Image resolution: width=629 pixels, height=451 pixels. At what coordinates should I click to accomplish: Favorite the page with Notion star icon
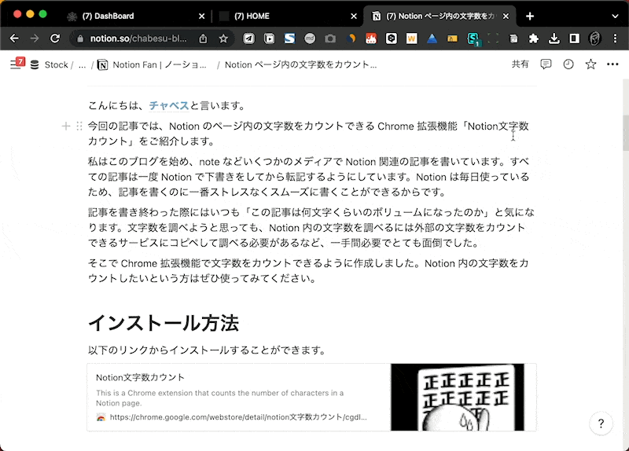pyautogui.click(x=590, y=64)
